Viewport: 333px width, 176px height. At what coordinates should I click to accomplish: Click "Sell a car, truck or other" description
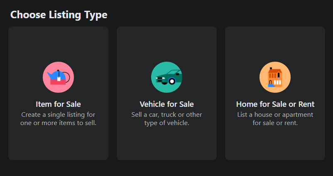coord(166,114)
